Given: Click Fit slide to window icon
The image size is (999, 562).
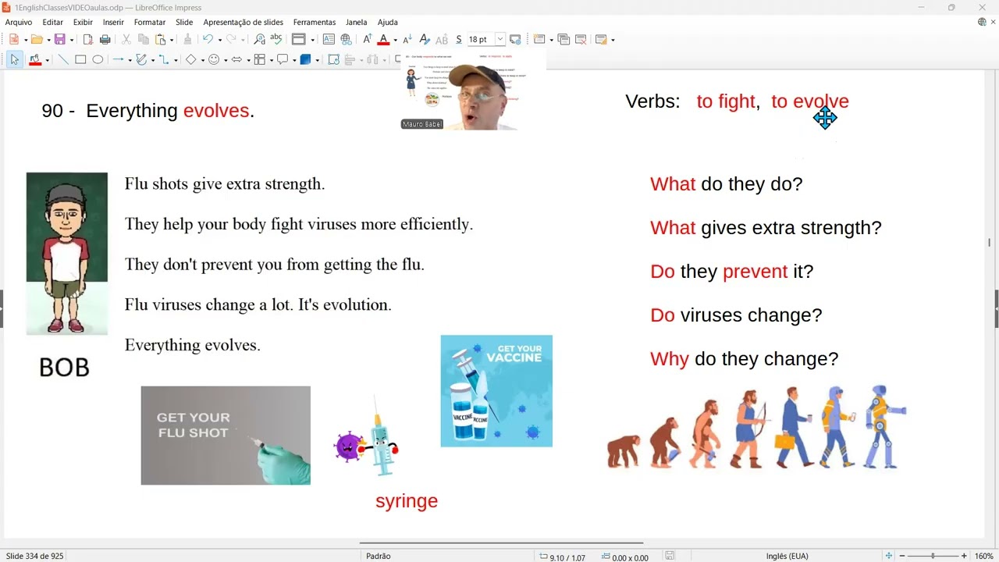Looking at the screenshot, I should pyautogui.click(x=888, y=556).
